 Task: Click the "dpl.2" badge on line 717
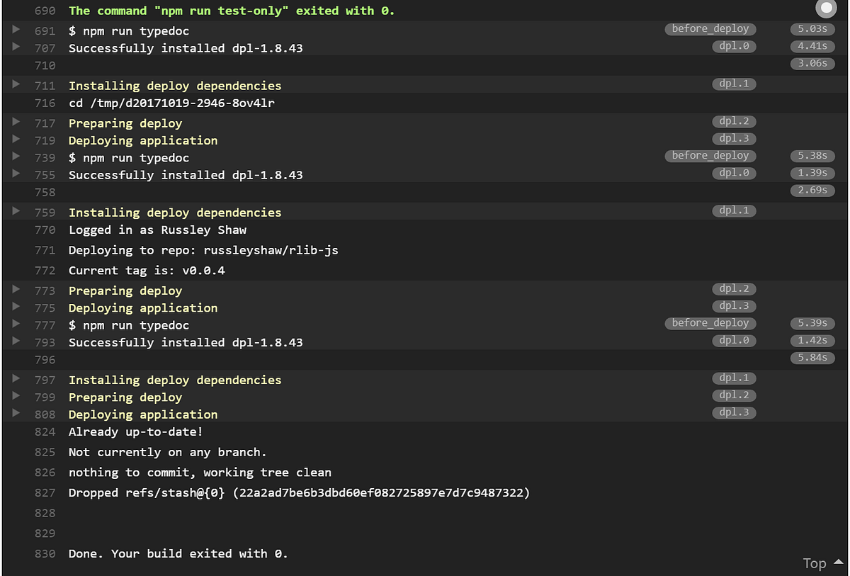click(734, 121)
